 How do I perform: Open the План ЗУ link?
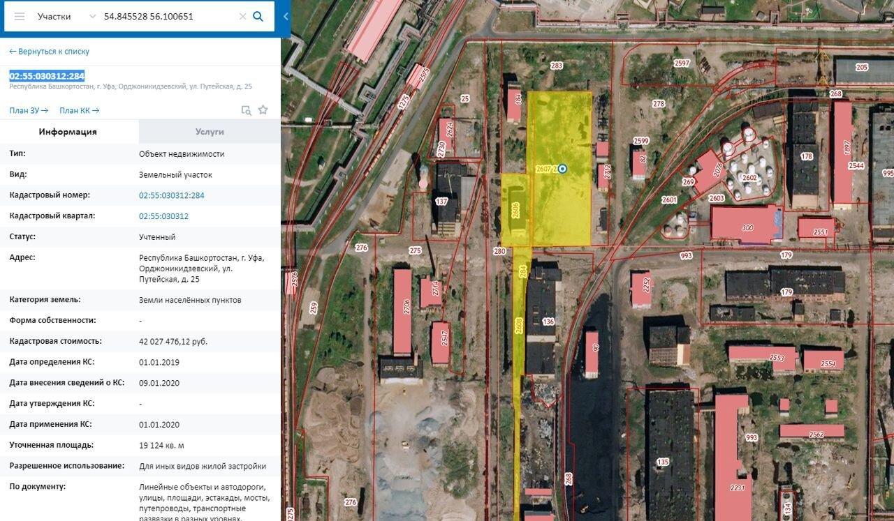point(29,110)
